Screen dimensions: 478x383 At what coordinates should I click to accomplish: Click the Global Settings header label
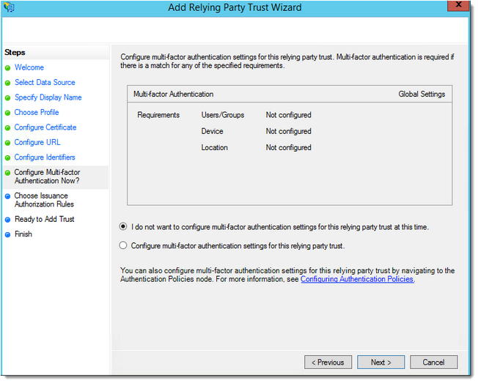(421, 94)
